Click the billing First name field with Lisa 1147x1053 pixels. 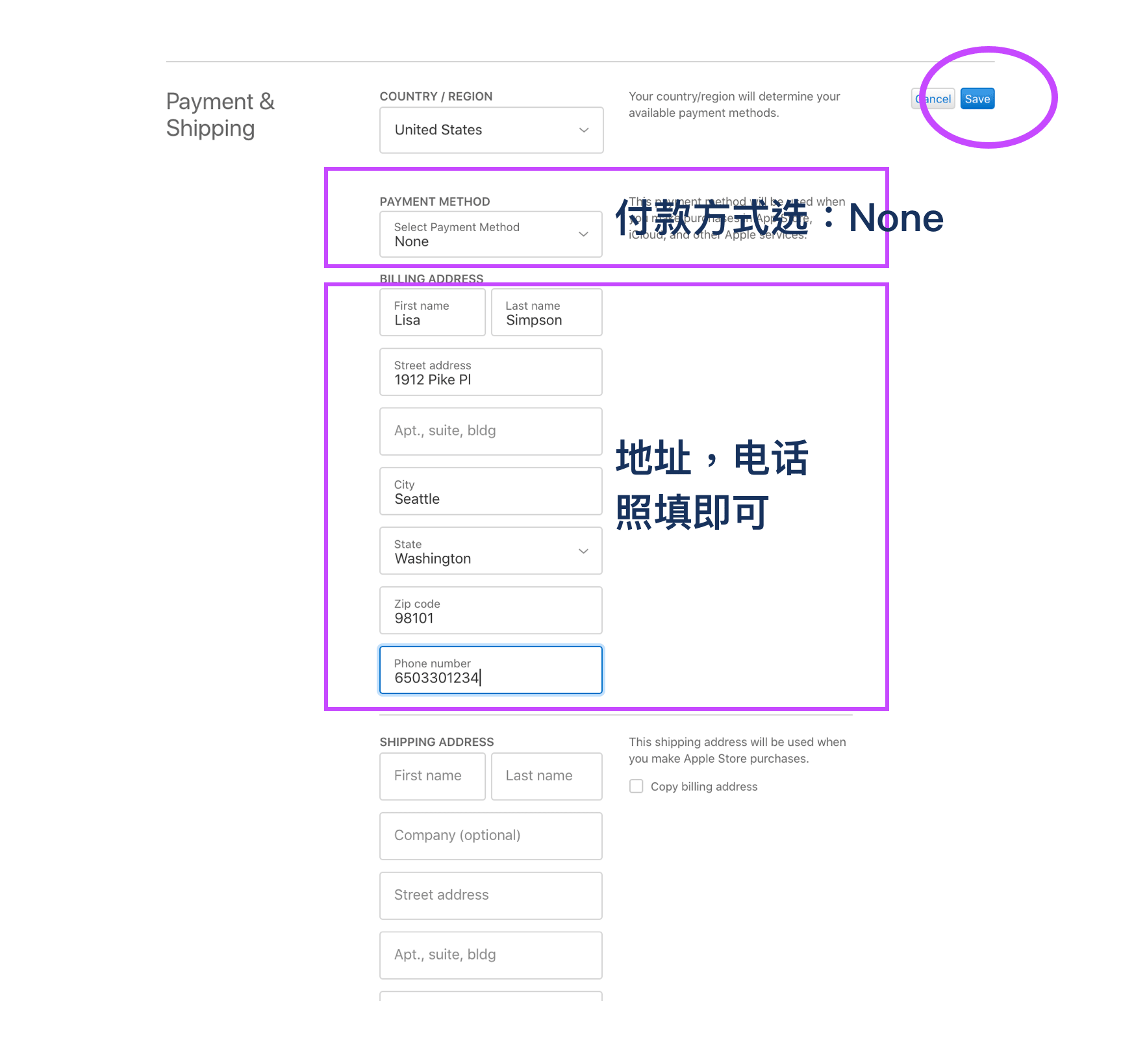(432, 313)
